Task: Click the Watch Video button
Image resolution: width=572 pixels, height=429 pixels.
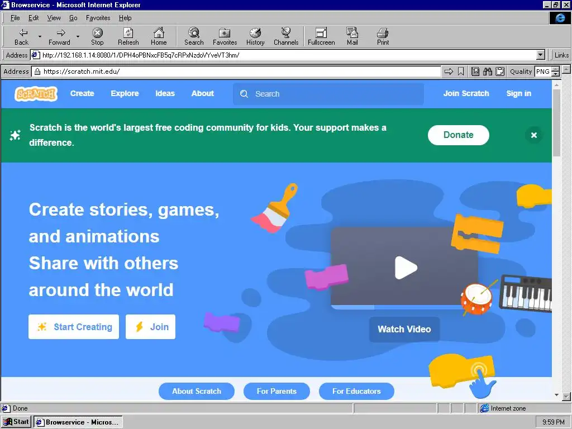Action: 404,329
